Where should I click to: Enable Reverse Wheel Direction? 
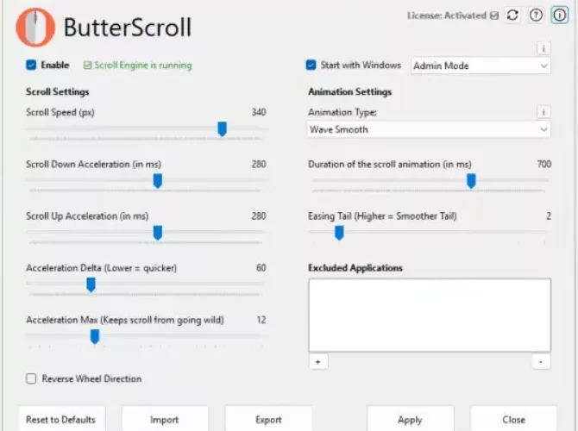click(31, 378)
